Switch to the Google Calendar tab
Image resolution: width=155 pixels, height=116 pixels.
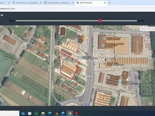59,3
